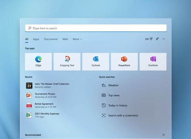Launch Snipping Tool from top apps
The height and width of the screenshot is (139, 191).
(x=67, y=62)
